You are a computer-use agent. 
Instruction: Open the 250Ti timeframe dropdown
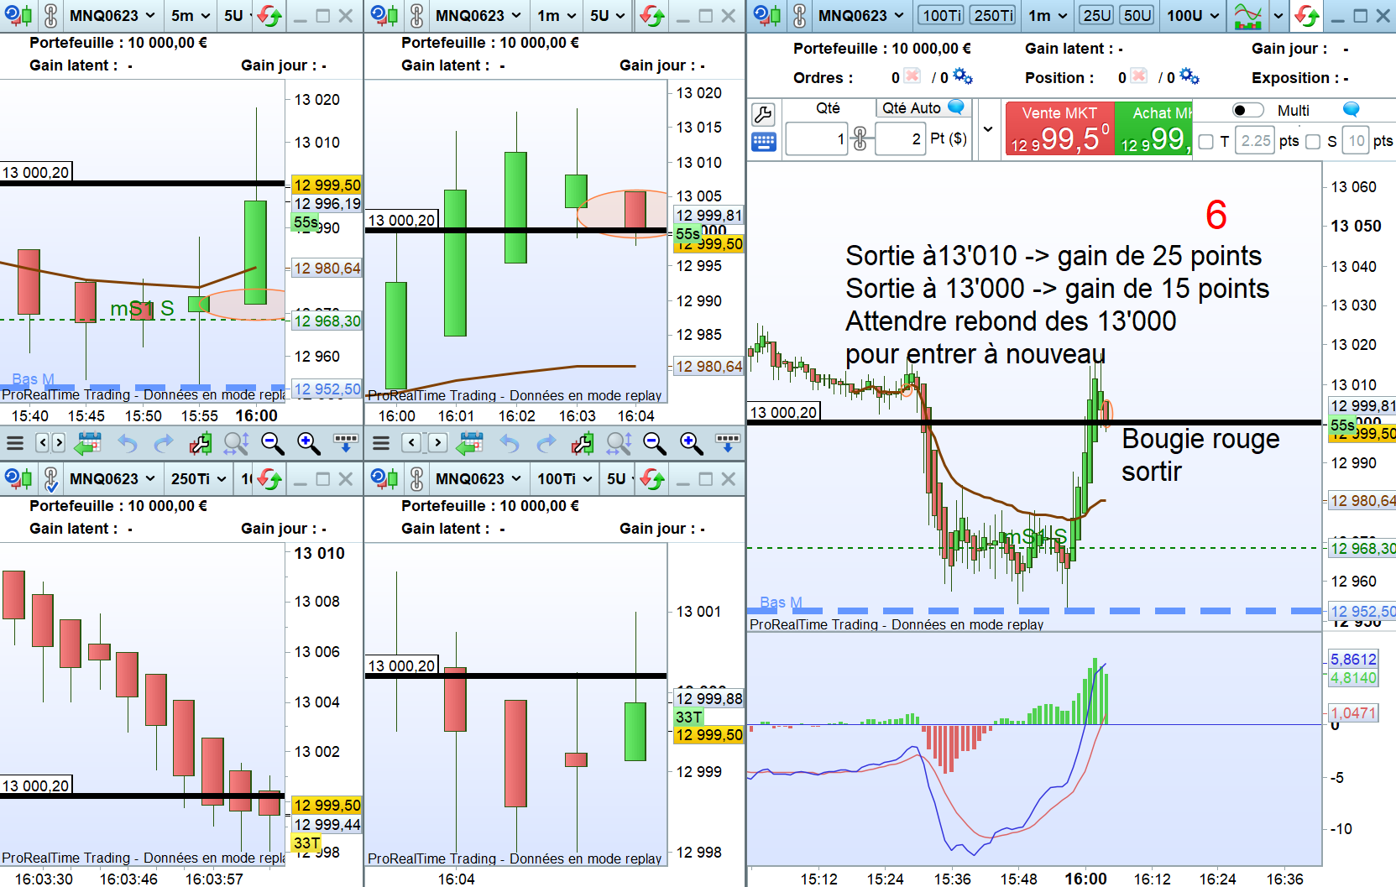pyautogui.click(x=199, y=478)
